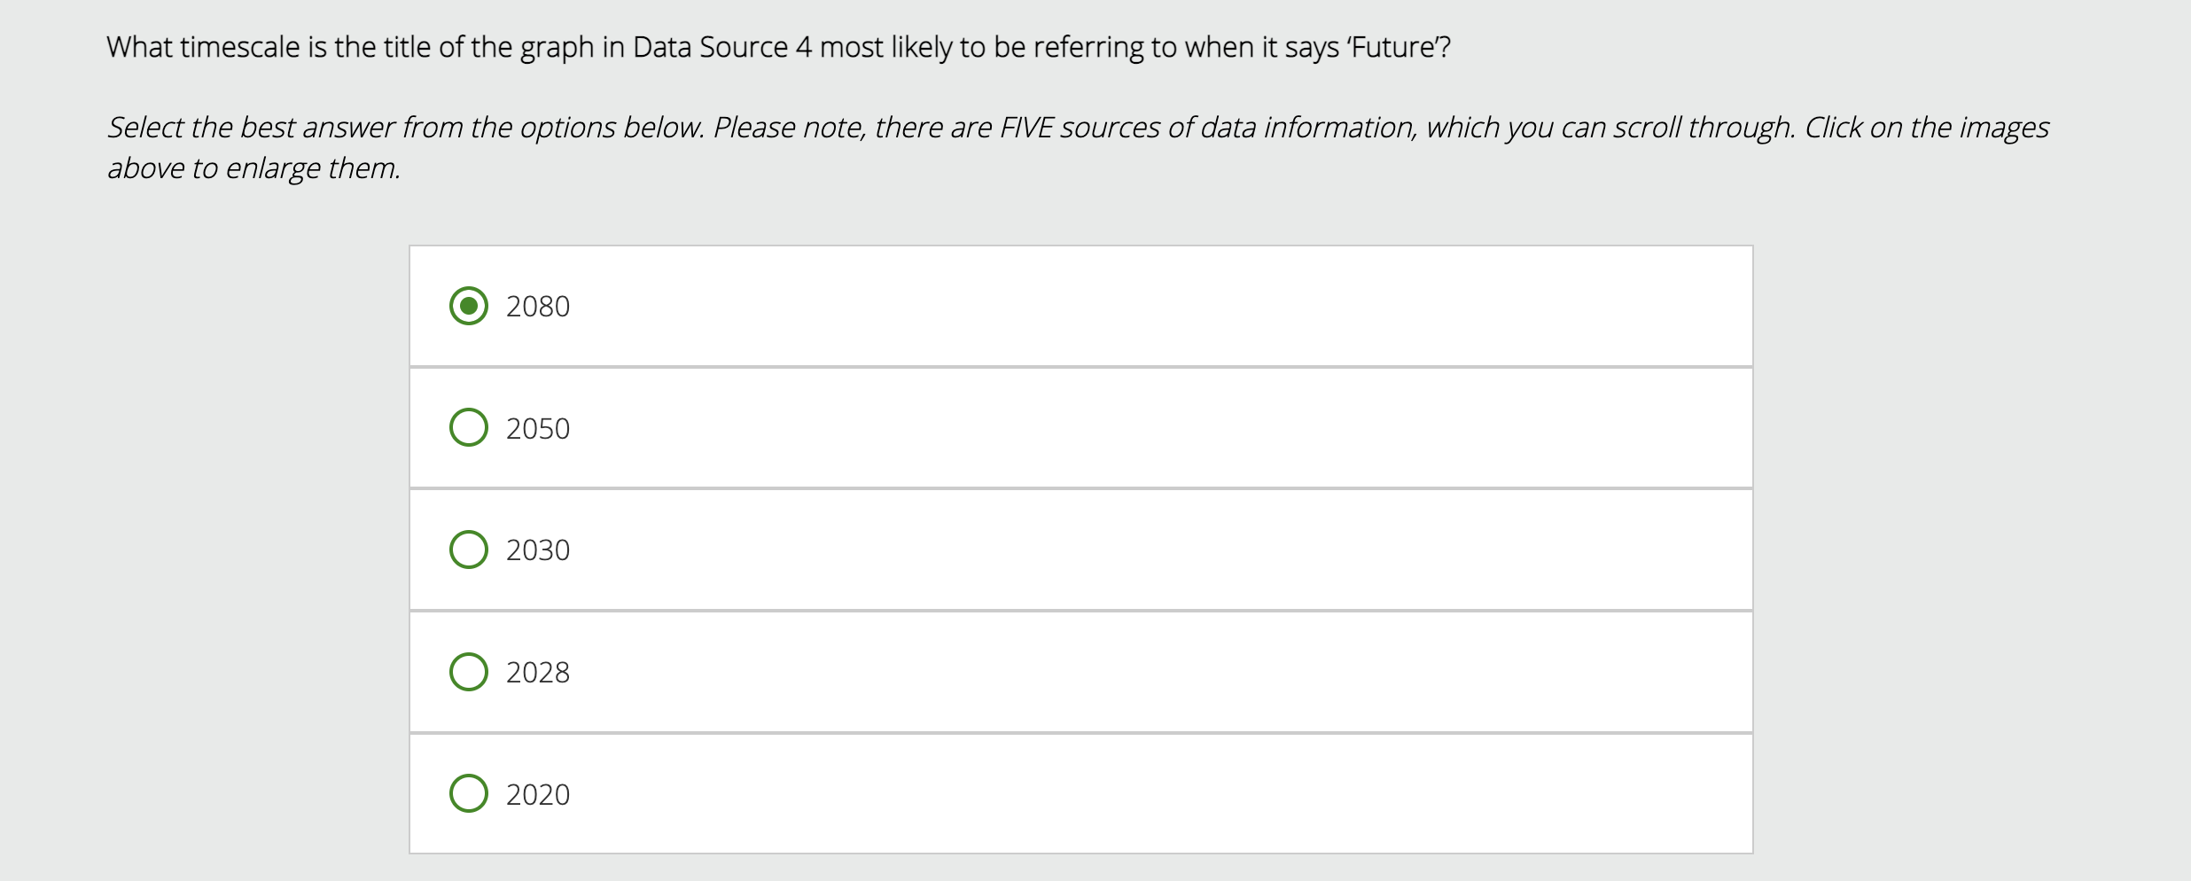Select the 2028 radio button
Viewport: 2191px width, 881px height.
click(469, 672)
